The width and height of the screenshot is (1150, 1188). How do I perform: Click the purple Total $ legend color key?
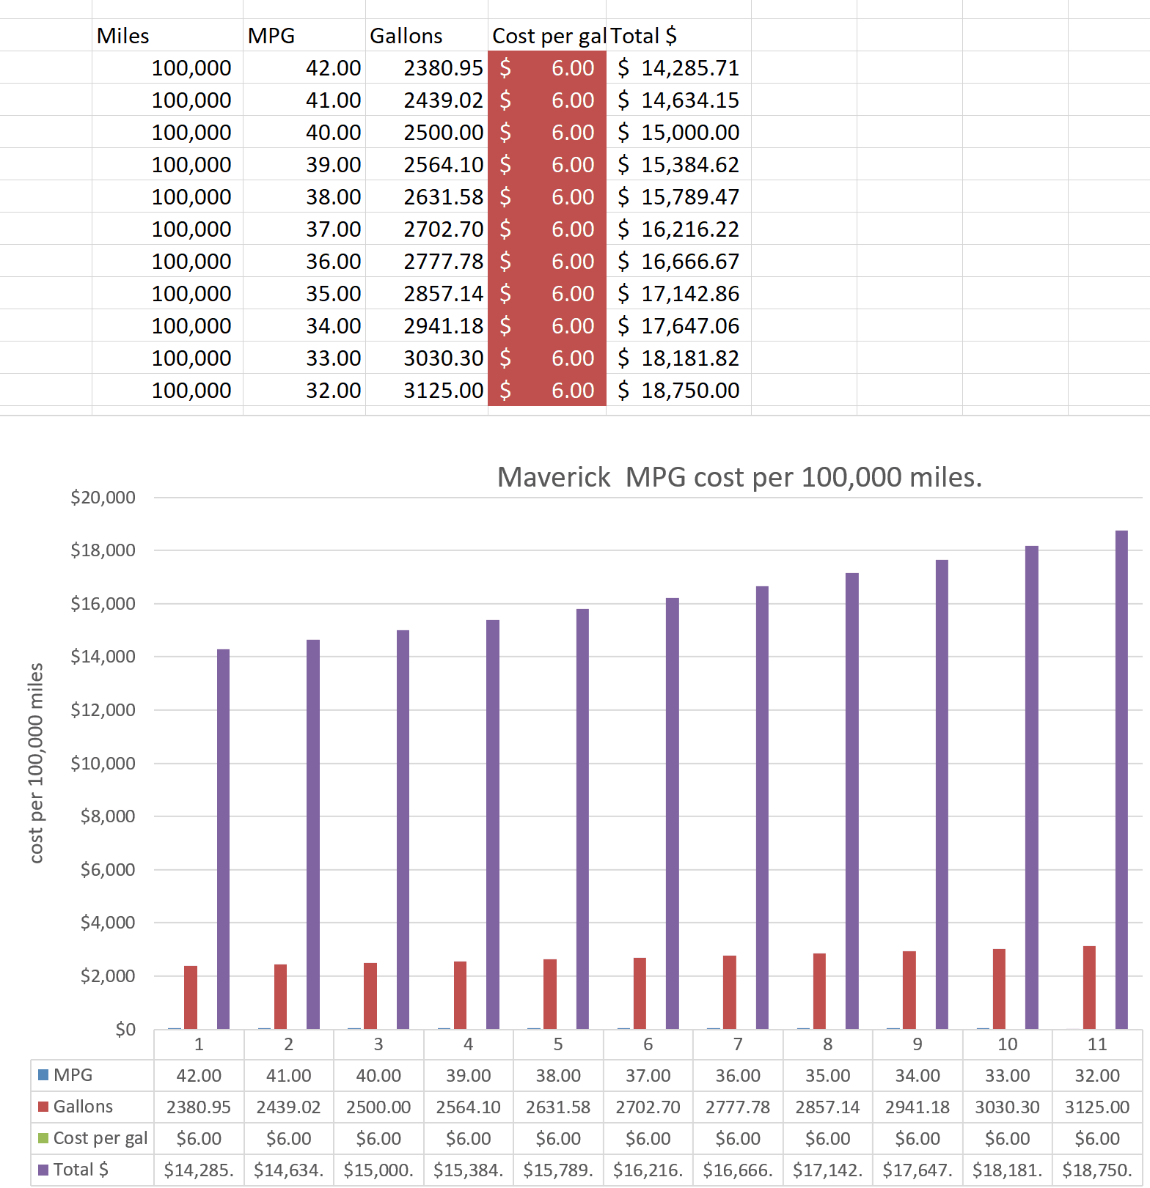(x=43, y=1170)
